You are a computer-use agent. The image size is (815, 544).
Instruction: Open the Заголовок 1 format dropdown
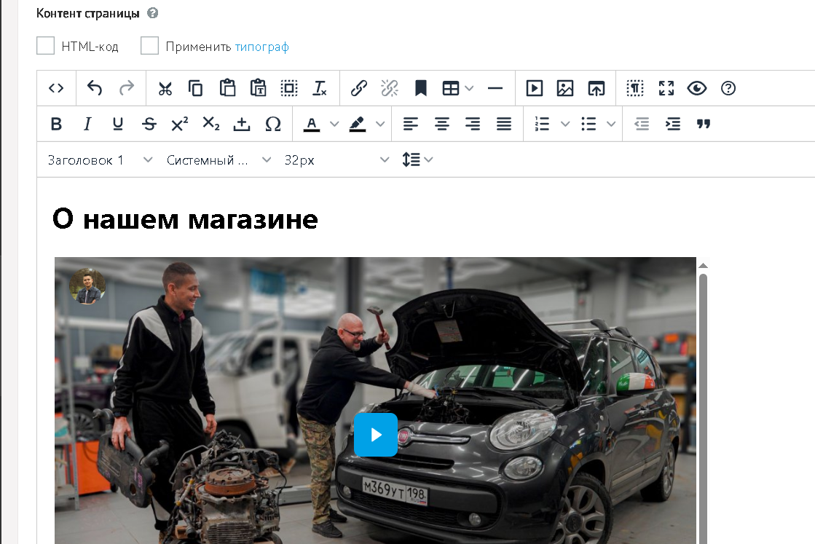click(x=100, y=159)
